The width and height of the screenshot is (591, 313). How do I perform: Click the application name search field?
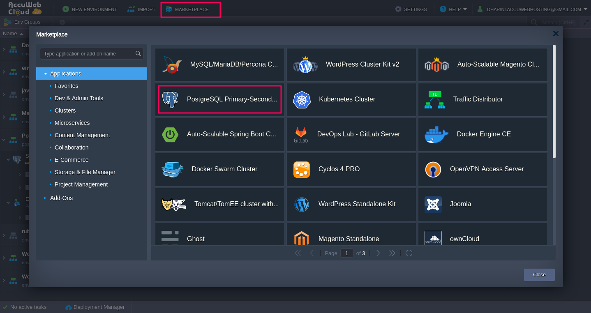88,54
